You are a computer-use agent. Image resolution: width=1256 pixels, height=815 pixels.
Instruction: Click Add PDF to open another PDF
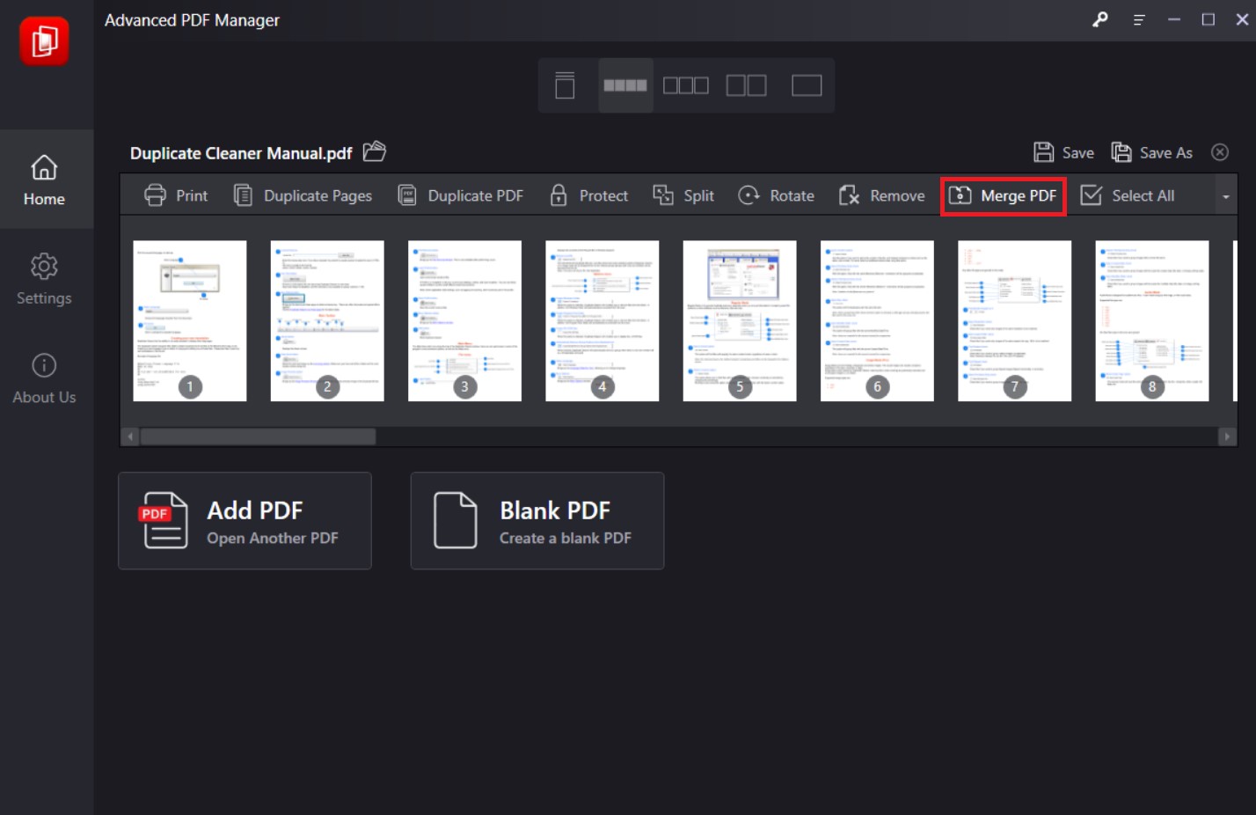[x=245, y=521]
